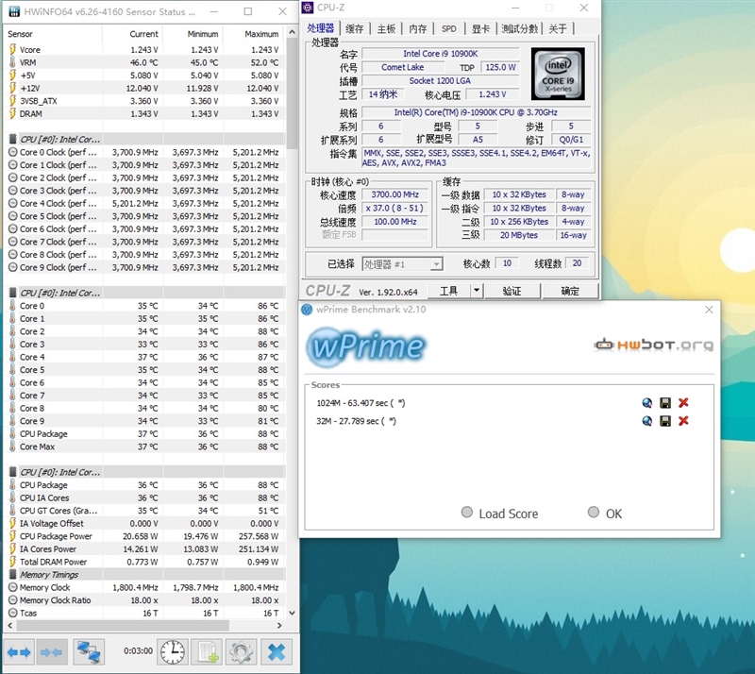Select the Load Score radio button
Image resolution: width=755 pixels, height=674 pixels.
(466, 513)
